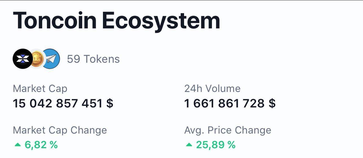Open the 59 Tokens list

93,59
